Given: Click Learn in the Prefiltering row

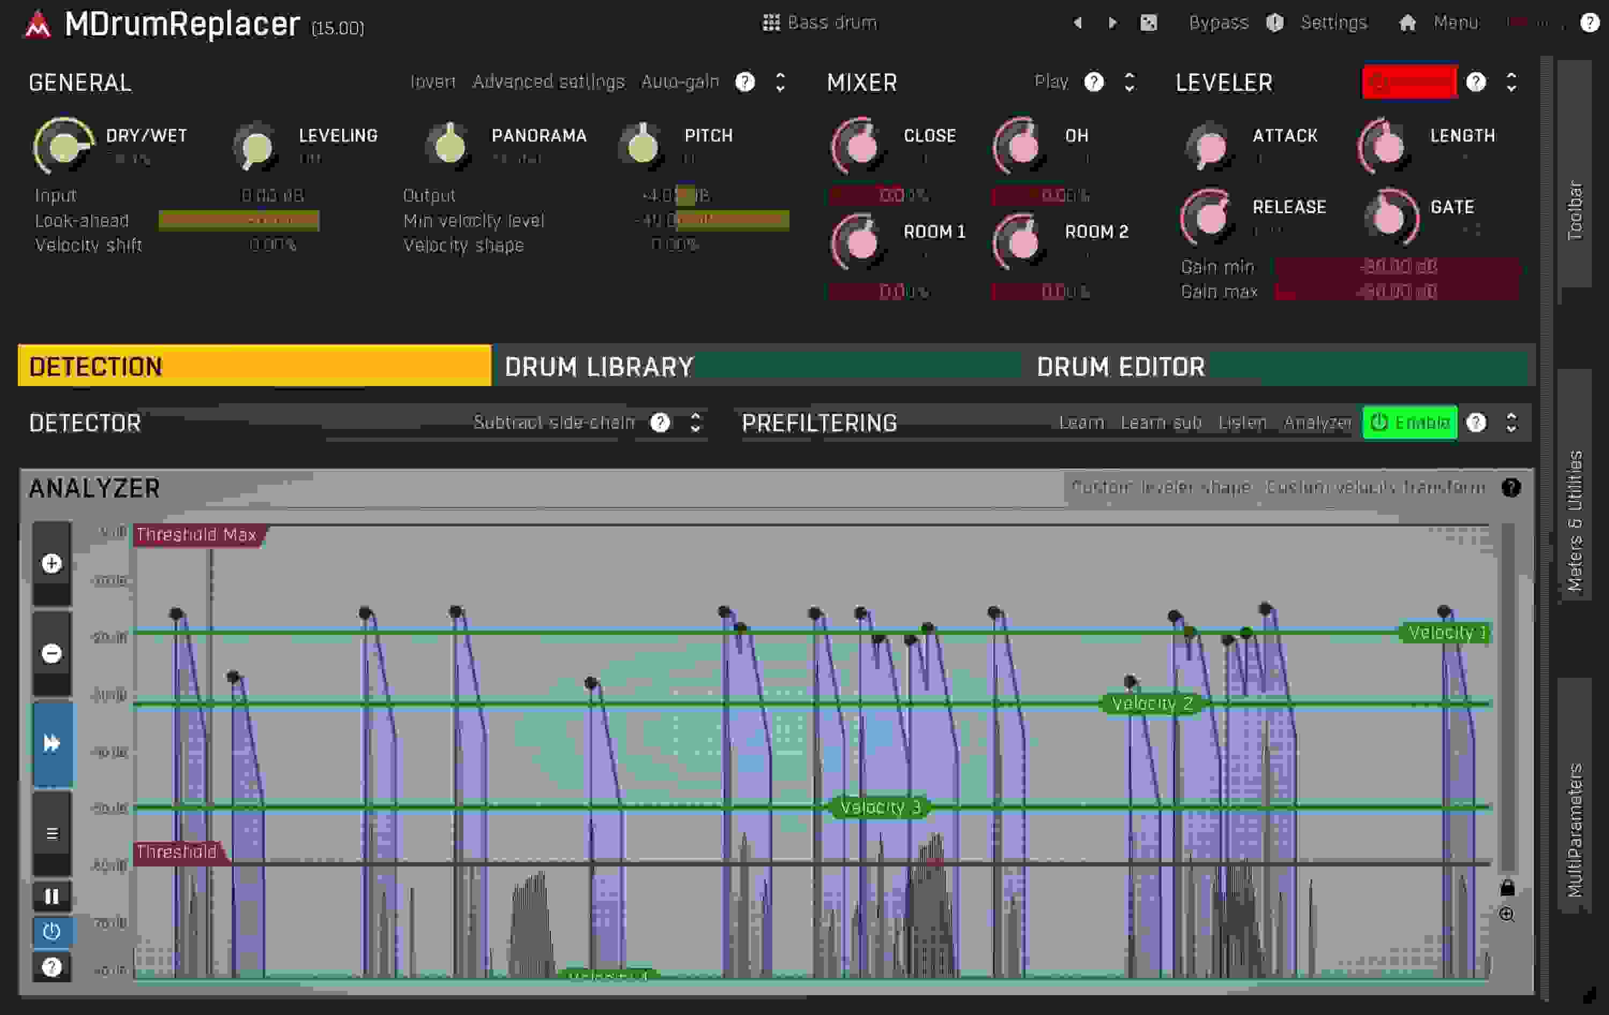Looking at the screenshot, I should [1081, 423].
